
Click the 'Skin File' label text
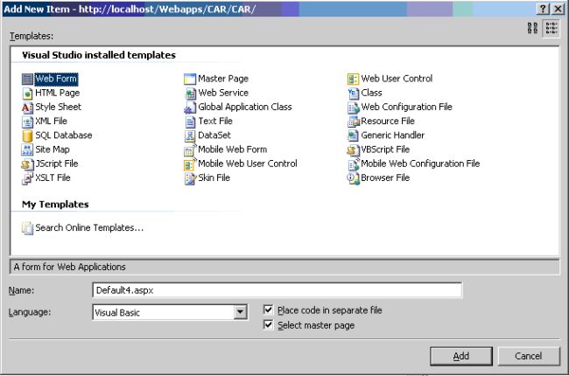[x=214, y=178]
